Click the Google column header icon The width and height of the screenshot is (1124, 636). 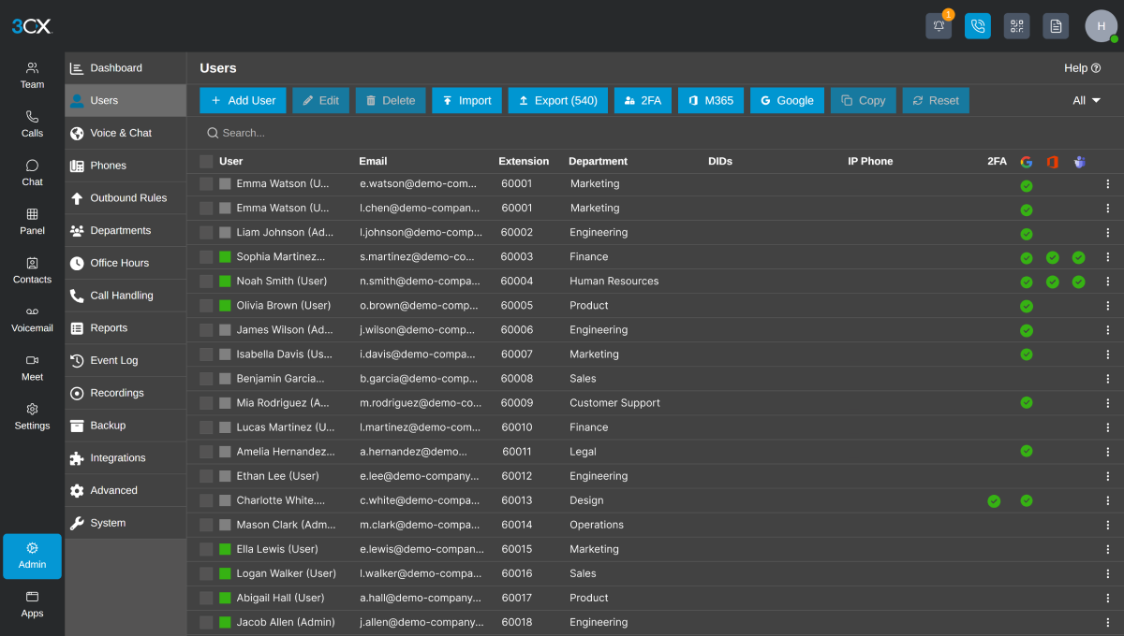[x=1026, y=162]
